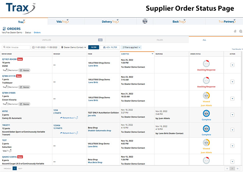Viewport: 243px width, 172px height.
Task: Click Awaiting Response status icon for QT1821-854288
Action: [206, 64]
